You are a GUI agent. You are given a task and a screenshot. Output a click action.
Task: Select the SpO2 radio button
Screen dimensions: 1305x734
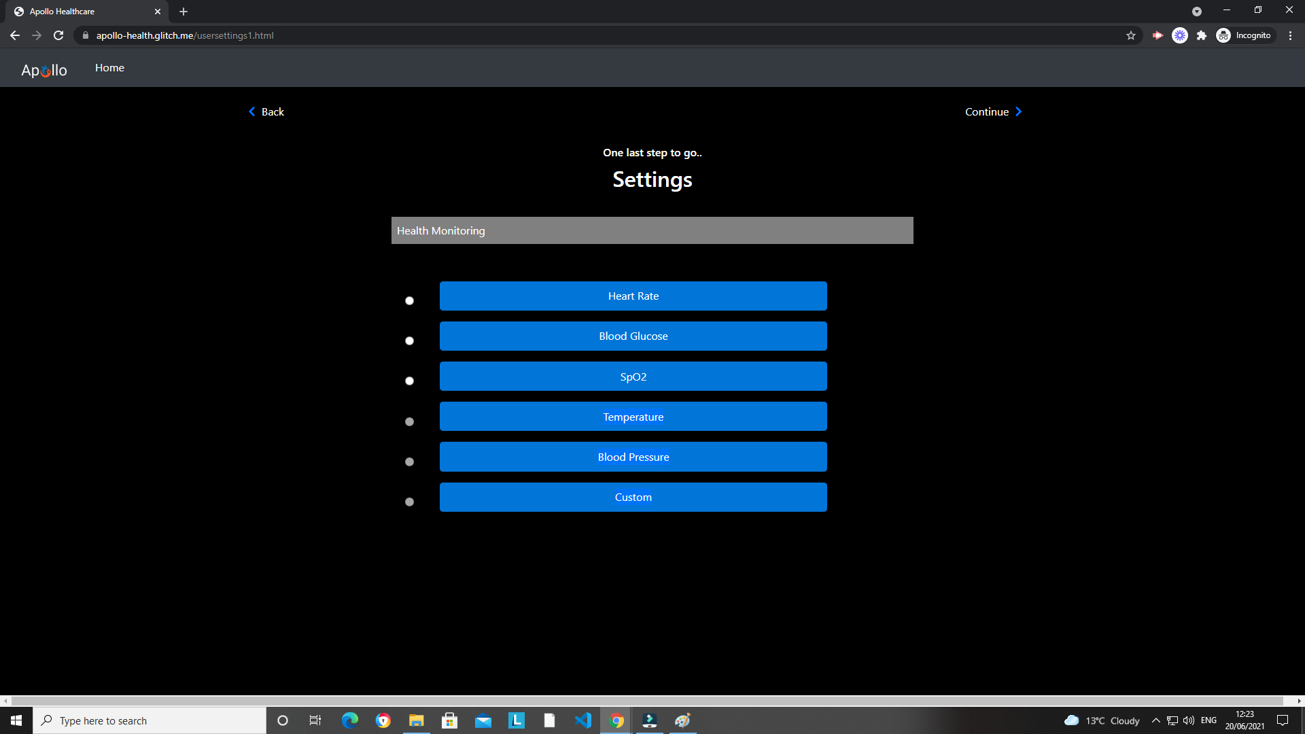point(409,381)
